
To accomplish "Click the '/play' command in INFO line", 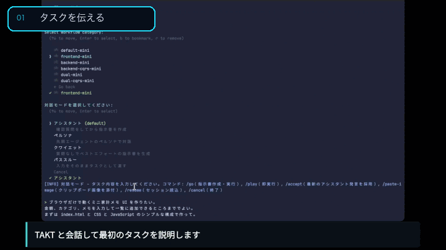I will 251,184.
